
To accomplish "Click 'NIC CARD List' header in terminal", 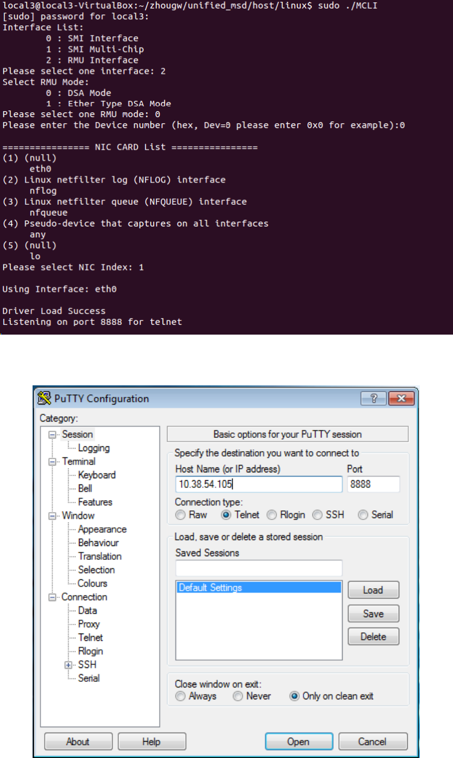I will click(130, 147).
